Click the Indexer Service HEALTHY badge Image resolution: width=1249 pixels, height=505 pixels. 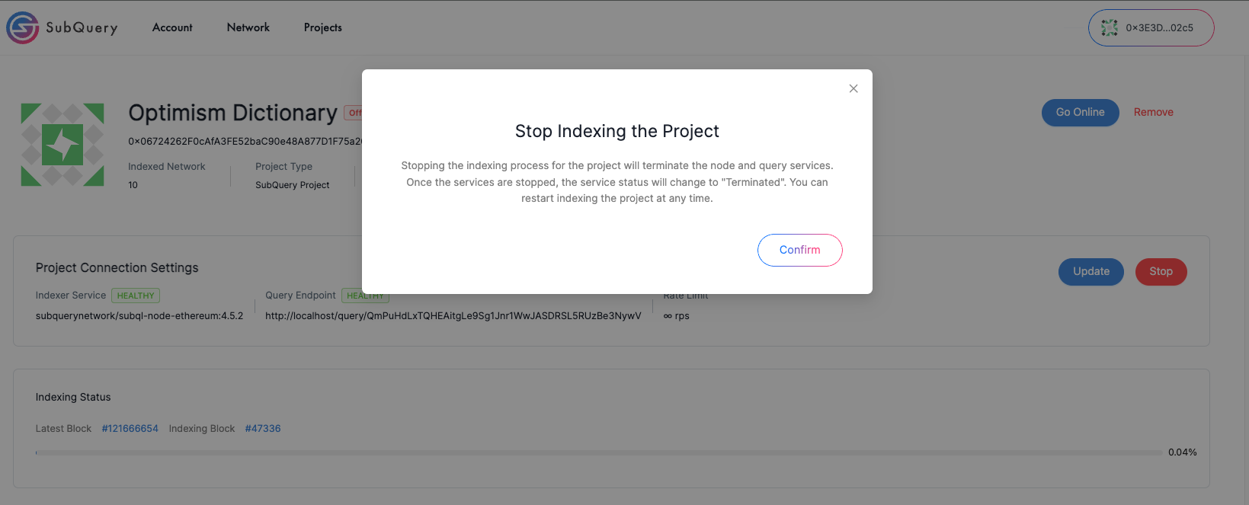point(136,296)
